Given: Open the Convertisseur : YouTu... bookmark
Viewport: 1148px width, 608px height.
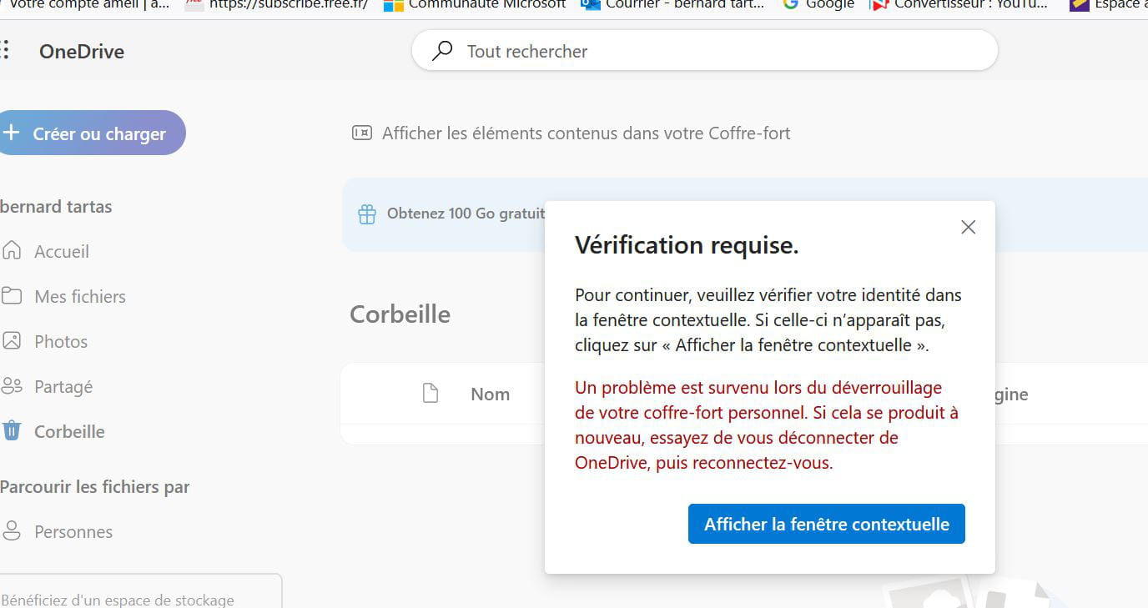Looking at the screenshot, I should pyautogui.click(x=959, y=4).
